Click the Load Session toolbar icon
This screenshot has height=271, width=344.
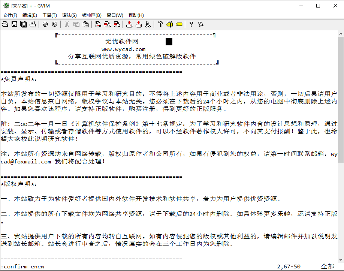129,24
